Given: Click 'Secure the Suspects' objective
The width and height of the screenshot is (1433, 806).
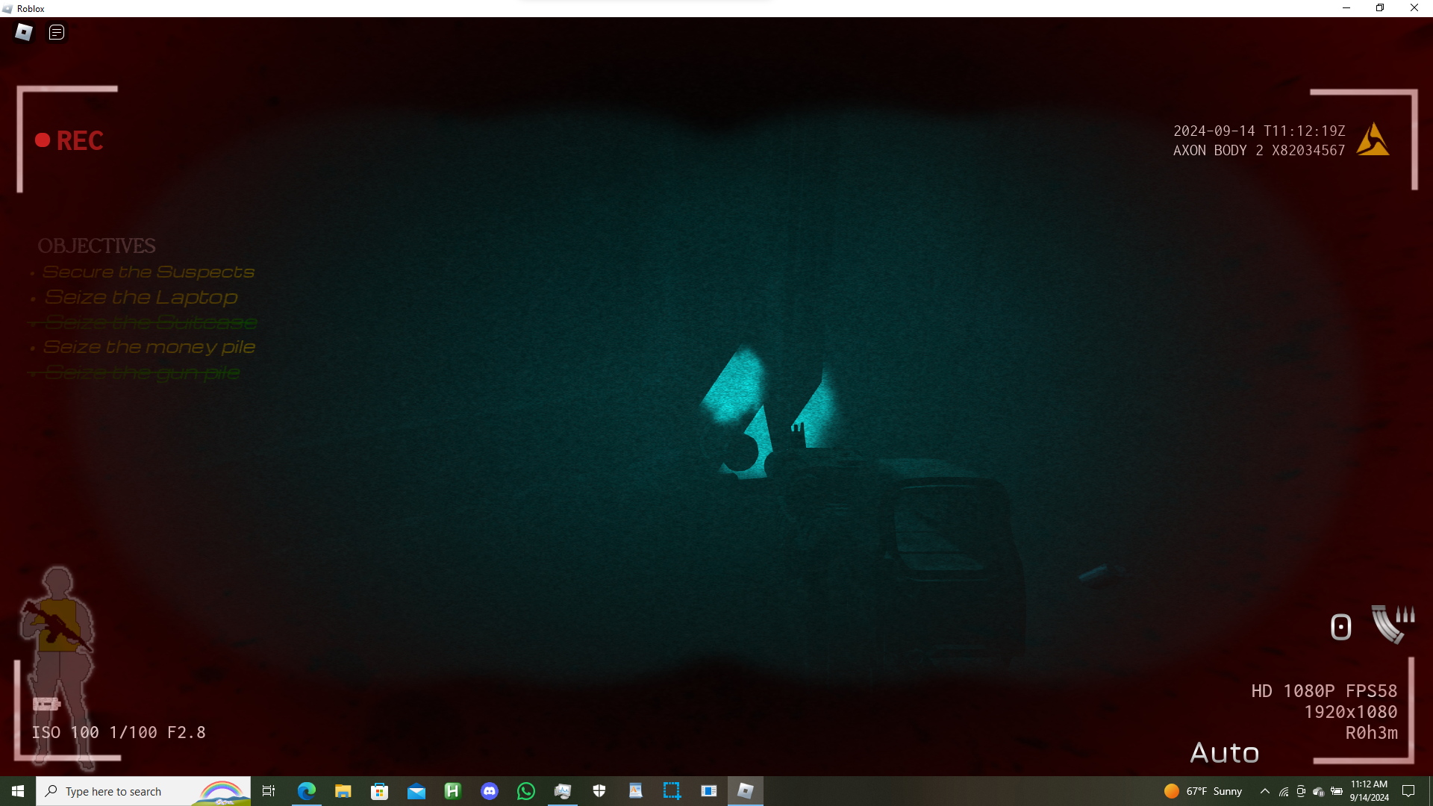Looking at the screenshot, I should click(x=149, y=272).
